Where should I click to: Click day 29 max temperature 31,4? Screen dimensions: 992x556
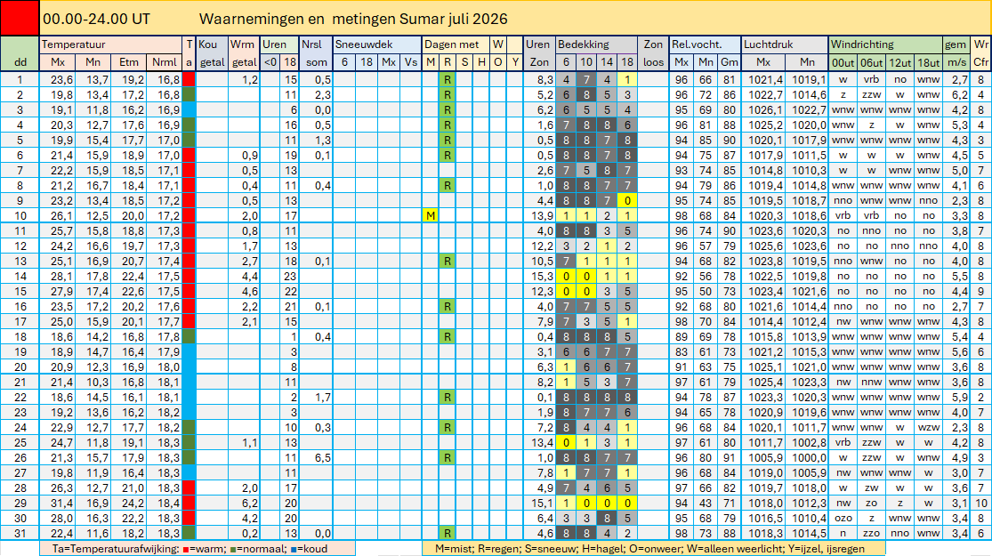pyautogui.click(x=61, y=503)
